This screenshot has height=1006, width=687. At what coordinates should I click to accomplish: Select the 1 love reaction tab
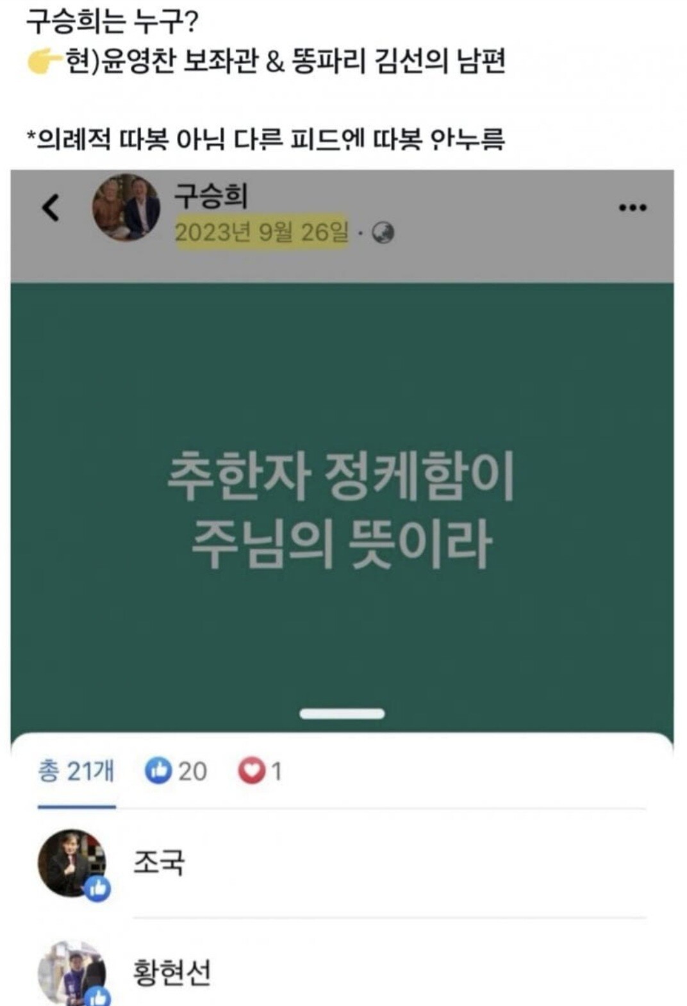[x=260, y=771]
